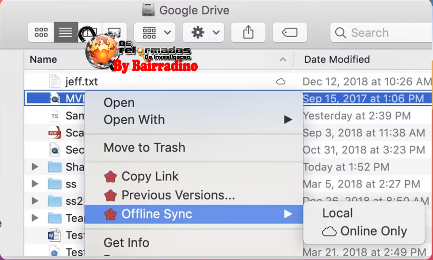Image resolution: width=433 pixels, height=260 pixels.
Task: Click the PDF file icon
Action: point(54,133)
